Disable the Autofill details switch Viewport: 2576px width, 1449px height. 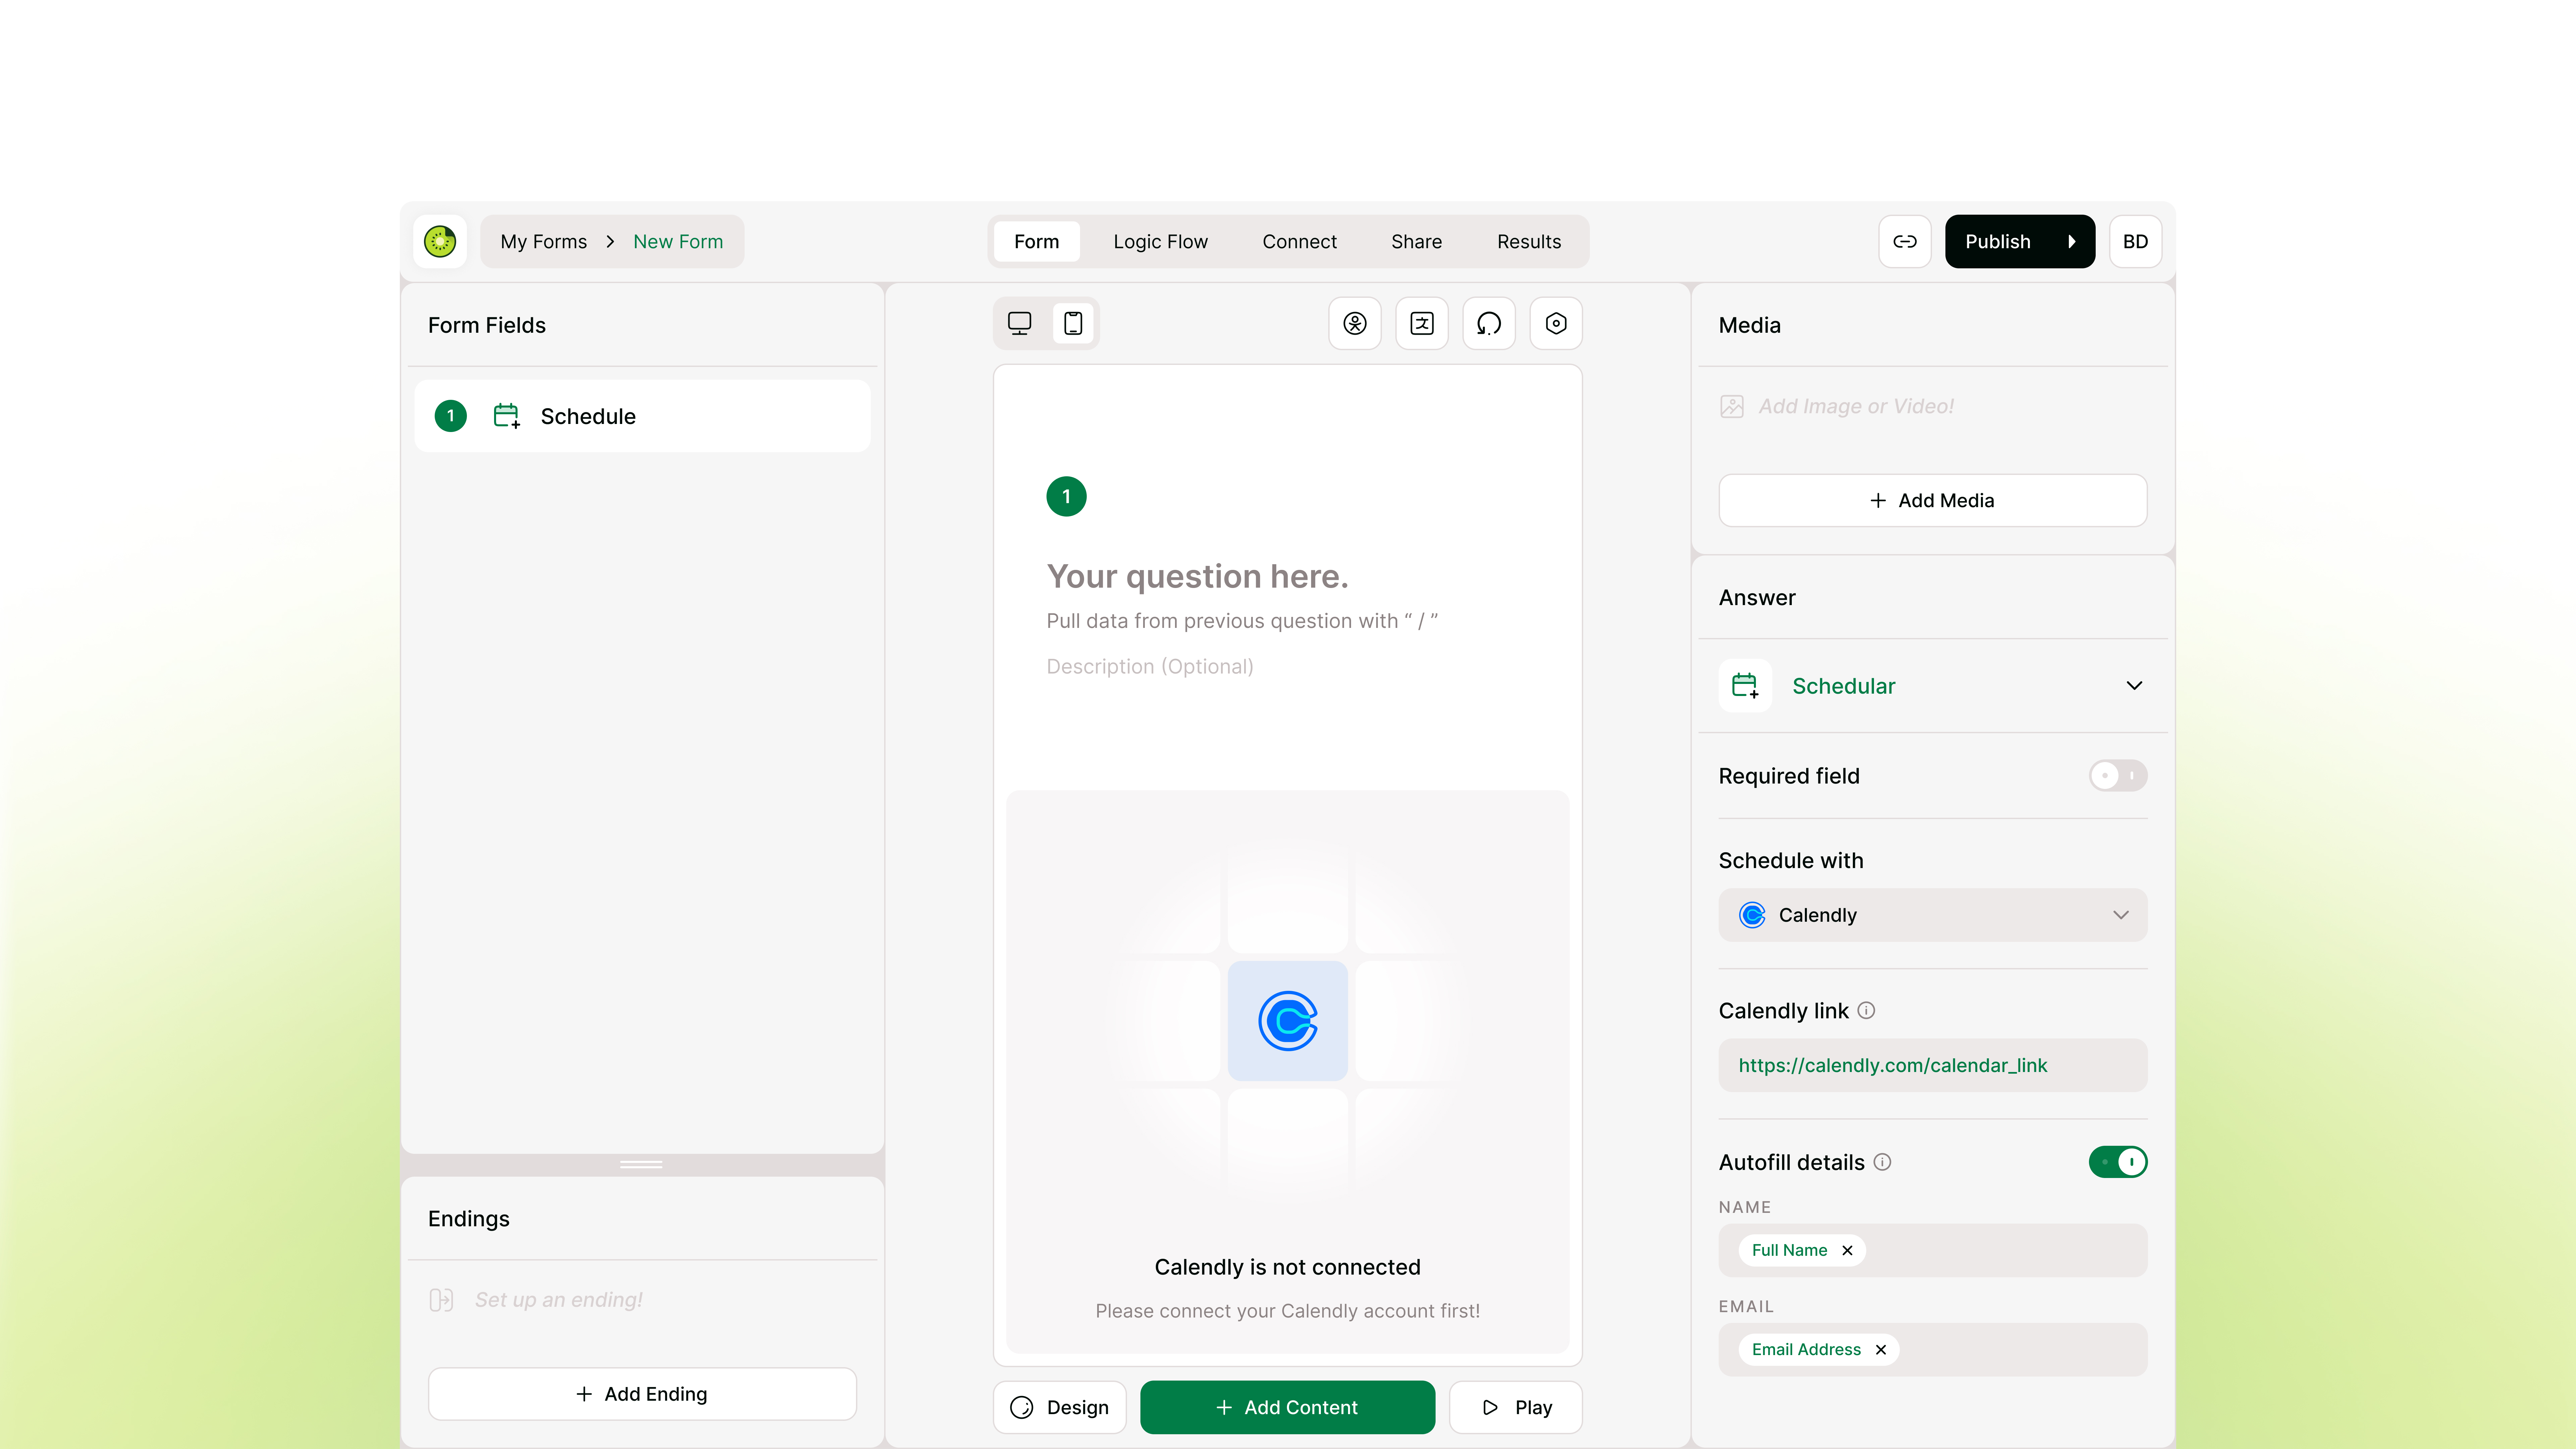click(x=2118, y=1162)
